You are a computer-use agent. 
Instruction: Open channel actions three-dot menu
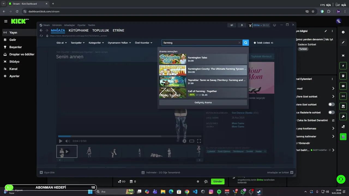click(x=332, y=79)
